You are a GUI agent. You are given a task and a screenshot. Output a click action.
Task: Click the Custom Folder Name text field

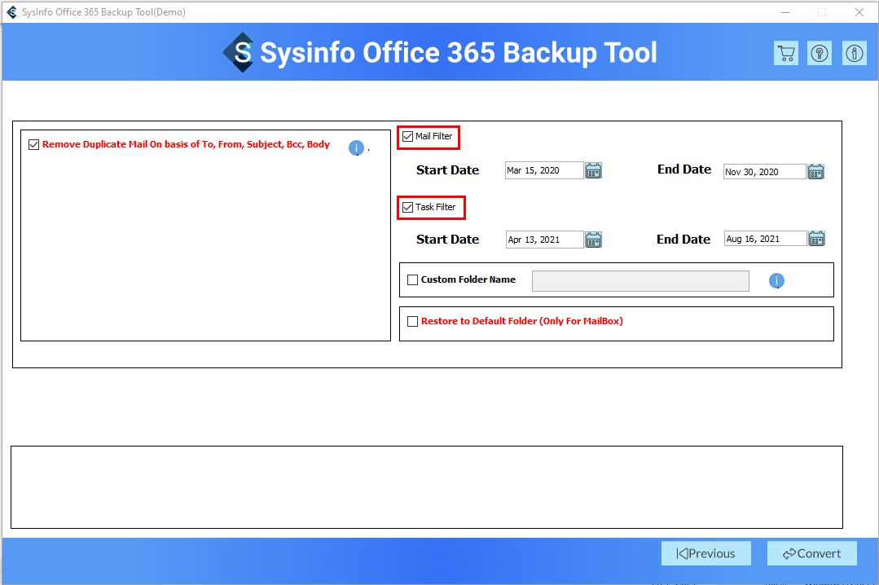pos(639,281)
